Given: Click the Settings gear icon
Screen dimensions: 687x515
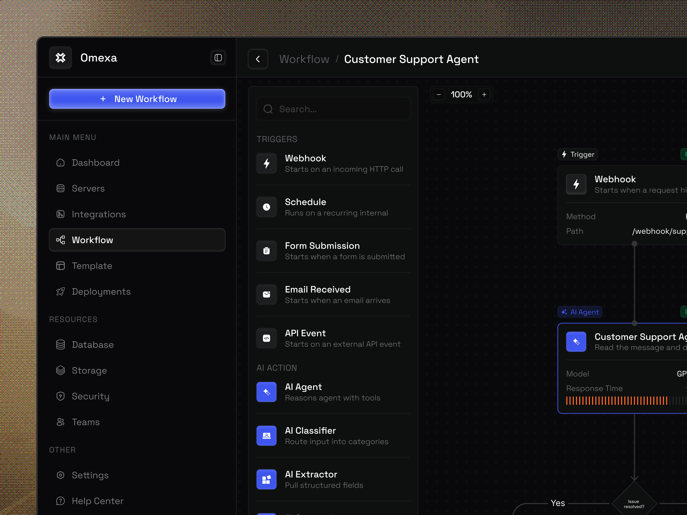Looking at the screenshot, I should 61,475.
